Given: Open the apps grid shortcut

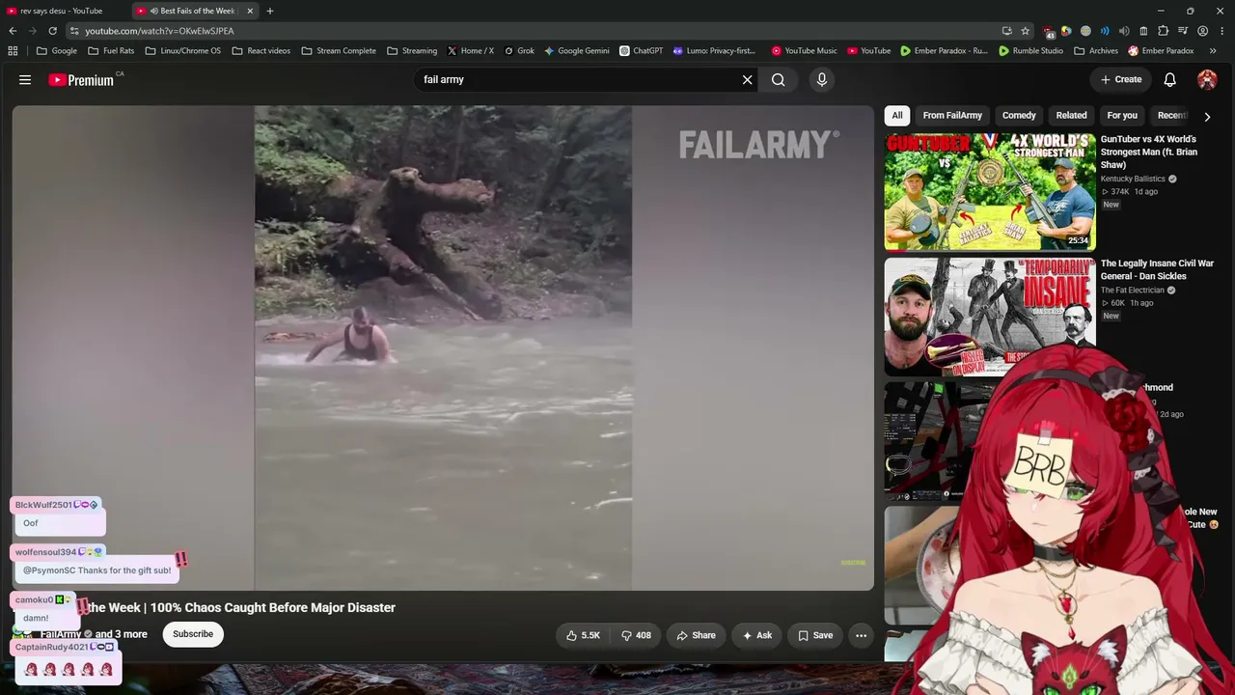Looking at the screenshot, I should [13, 51].
